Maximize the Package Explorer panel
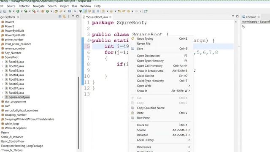 pyautogui.click(x=78, y=16)
